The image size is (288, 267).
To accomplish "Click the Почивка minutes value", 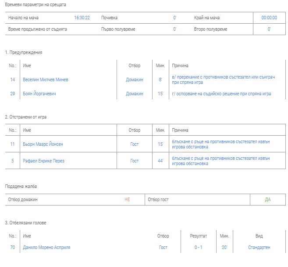I will [174, 18].
